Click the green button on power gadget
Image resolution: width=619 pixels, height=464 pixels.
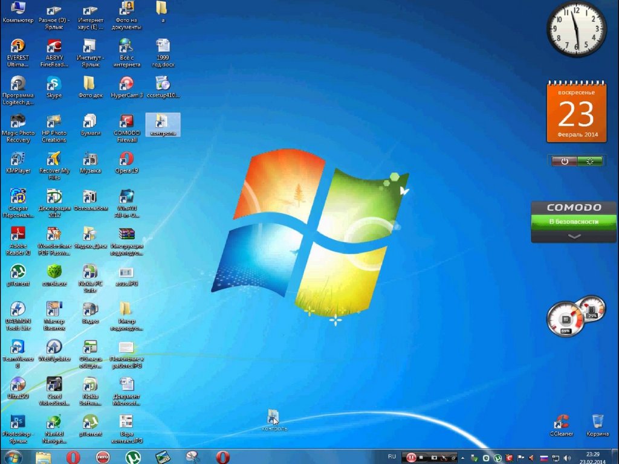coord(589,161)
